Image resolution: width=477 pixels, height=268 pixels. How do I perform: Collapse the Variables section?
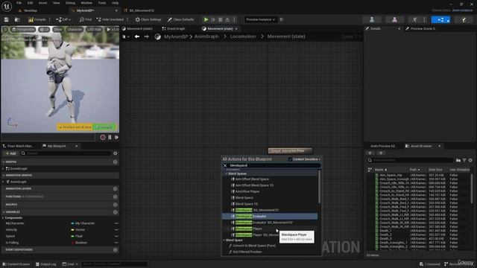pos(4,212)
